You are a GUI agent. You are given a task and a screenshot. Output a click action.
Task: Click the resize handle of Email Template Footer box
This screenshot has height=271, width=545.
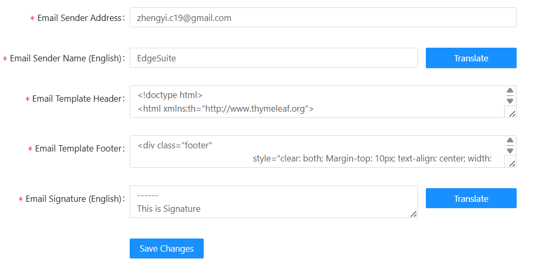click(512, 163)
